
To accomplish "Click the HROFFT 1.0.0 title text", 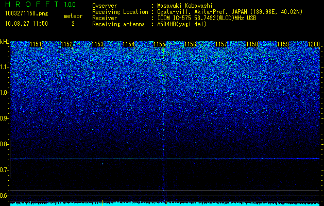I will pos(40,4).
